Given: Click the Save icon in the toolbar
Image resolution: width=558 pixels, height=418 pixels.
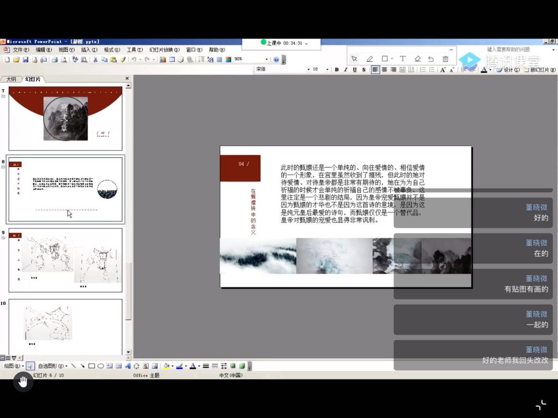Looking at the screenshot, I should pyautogui.click(x=25, y=59).
